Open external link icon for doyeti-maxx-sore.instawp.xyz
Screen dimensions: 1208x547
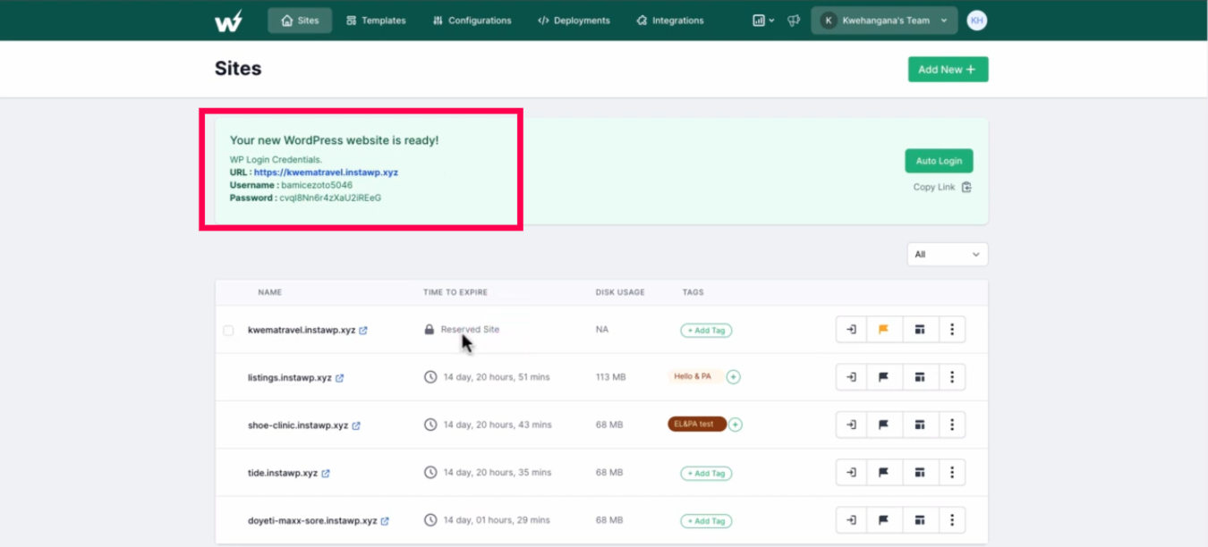[385, 521]
